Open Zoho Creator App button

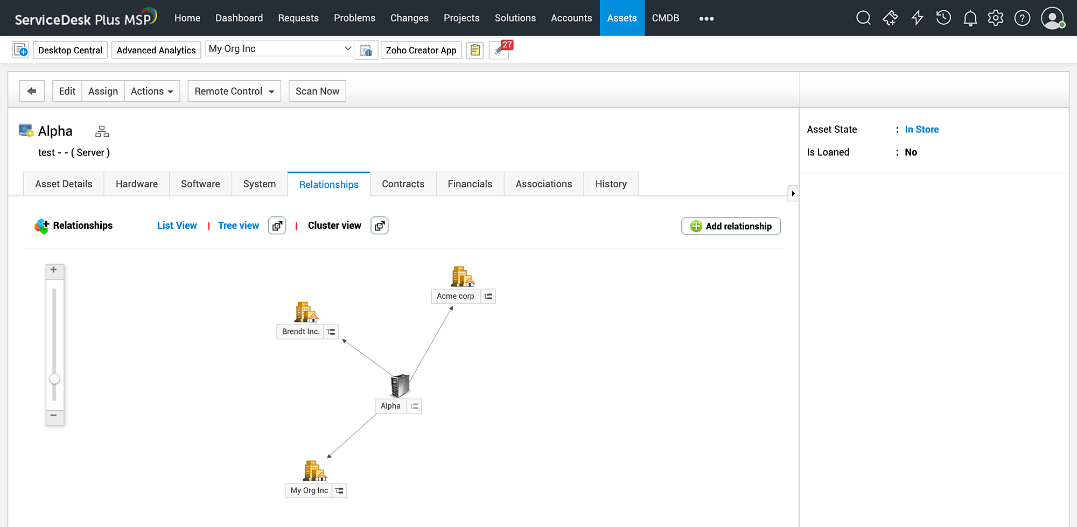[421, 50]
